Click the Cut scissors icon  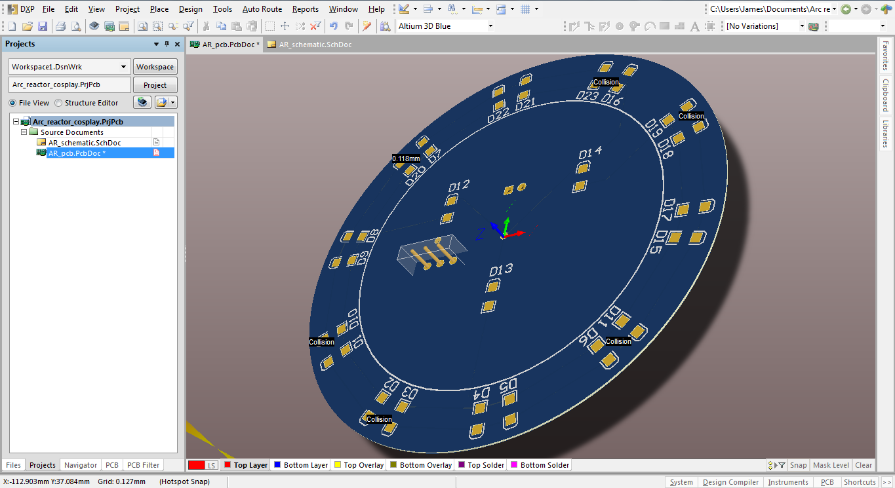pyautogui.click(x=206, y=26)
